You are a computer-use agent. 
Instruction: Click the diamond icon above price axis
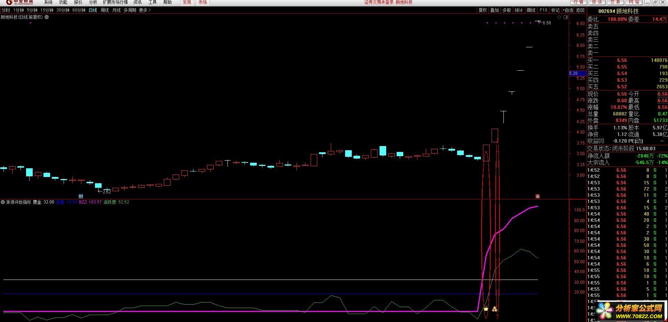pos(559,17)
